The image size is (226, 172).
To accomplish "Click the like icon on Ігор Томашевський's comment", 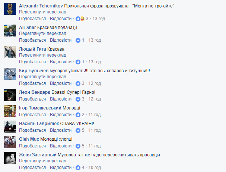I will point(78,115).
